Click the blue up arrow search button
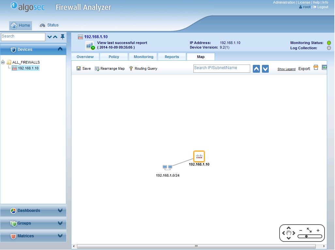Image resolution: width=335 pixels, height=250 pixels. (x=256, y=69)
